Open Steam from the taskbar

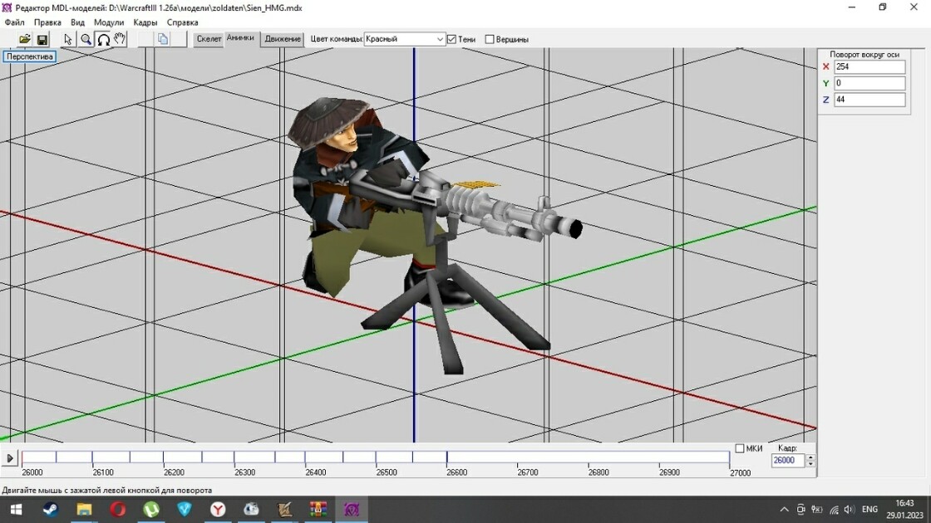click(51, 510)
